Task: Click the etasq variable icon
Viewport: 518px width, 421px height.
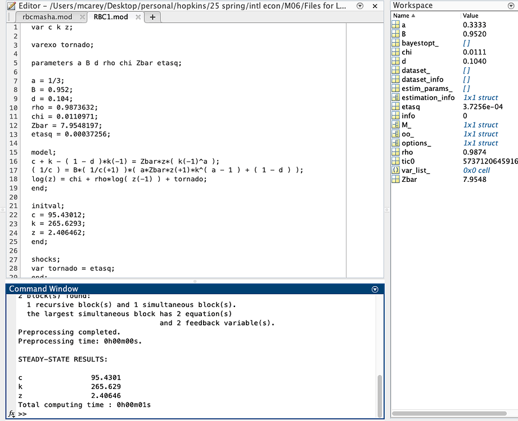Action: coord(395,107)
